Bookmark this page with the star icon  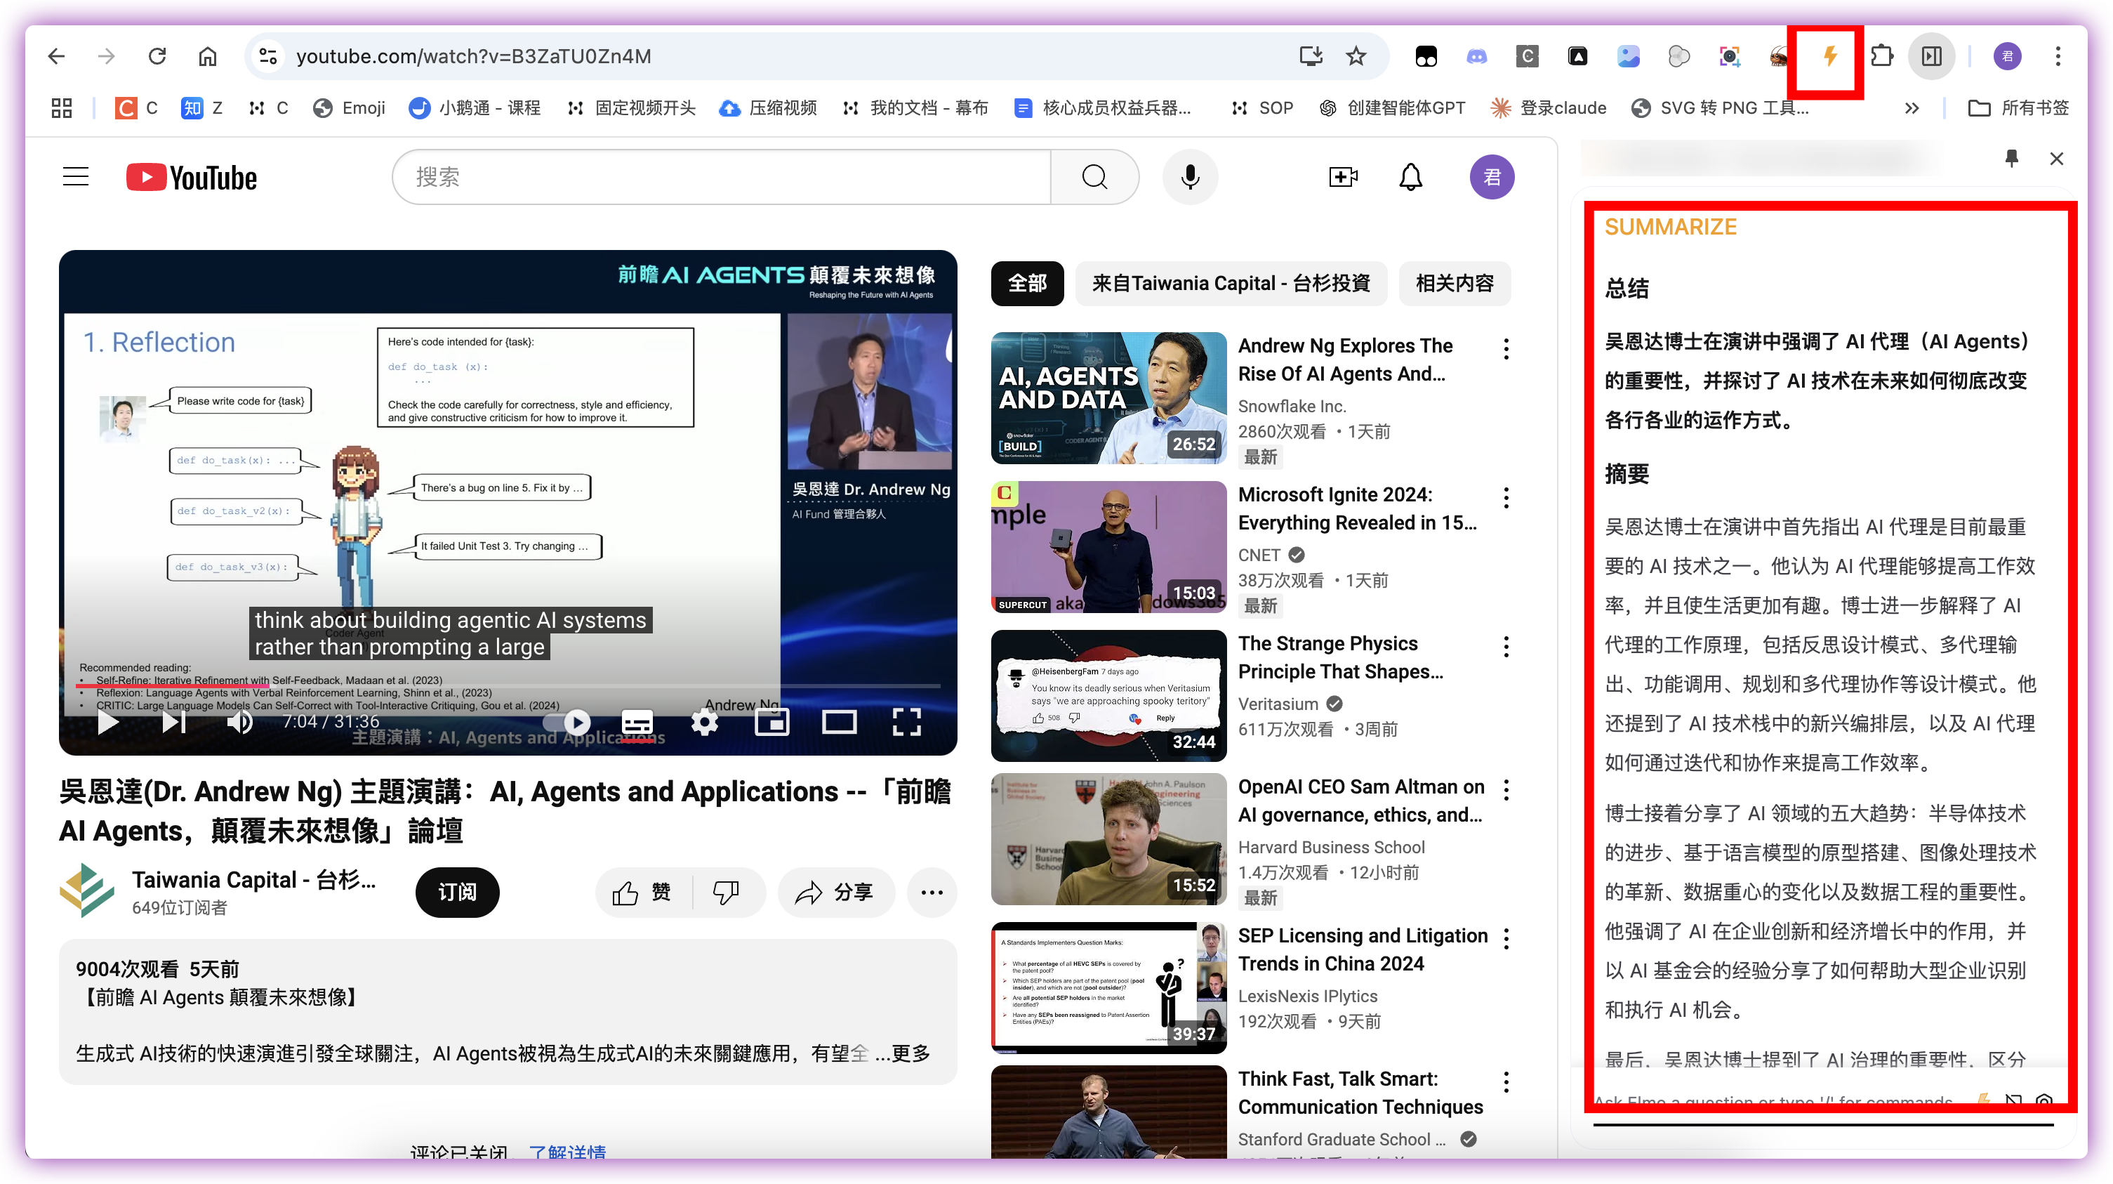click(1357, 55)
